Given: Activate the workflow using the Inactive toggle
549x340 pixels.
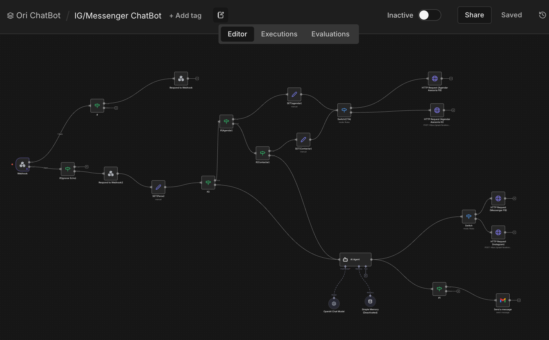Looking at the screenshot, I should (429, 15).
